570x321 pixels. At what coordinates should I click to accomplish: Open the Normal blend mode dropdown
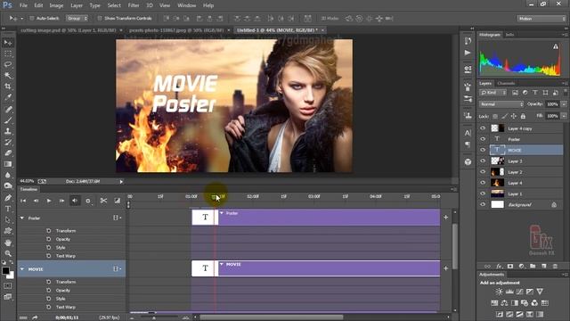click(501, 104)
